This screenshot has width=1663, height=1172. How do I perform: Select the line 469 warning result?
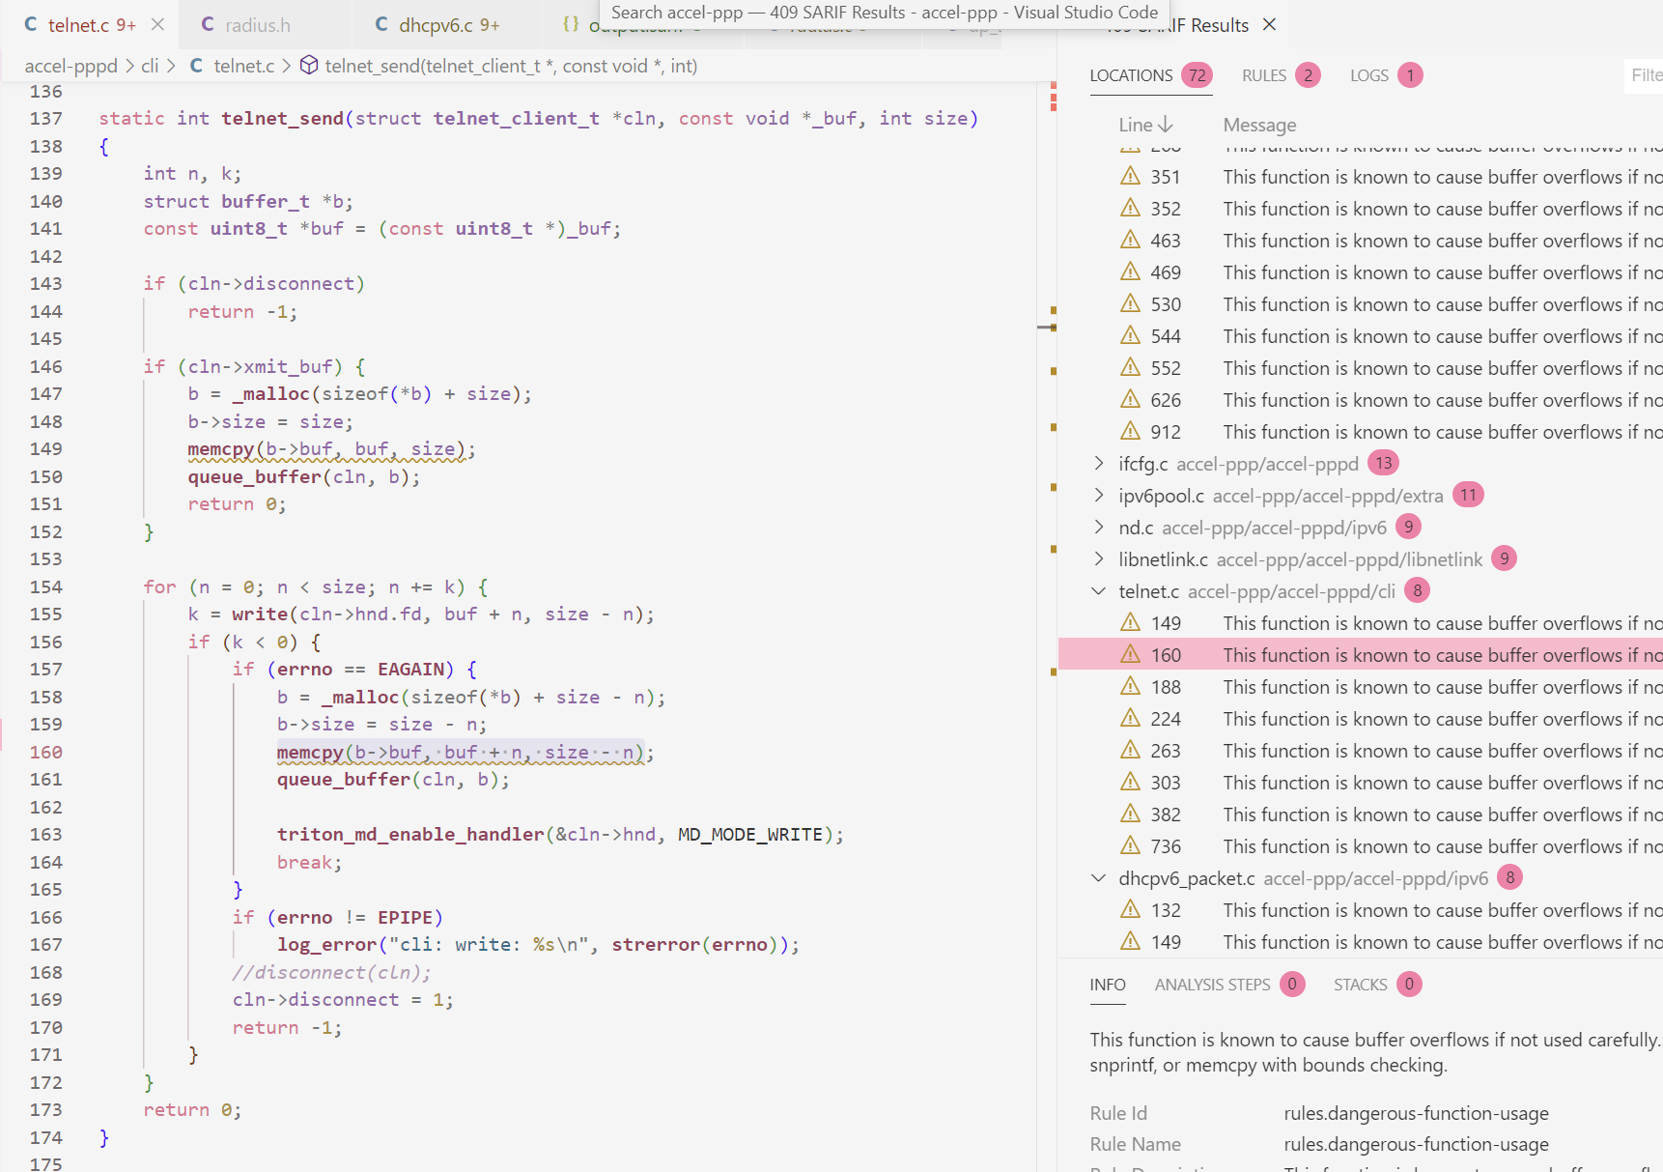1361,272
